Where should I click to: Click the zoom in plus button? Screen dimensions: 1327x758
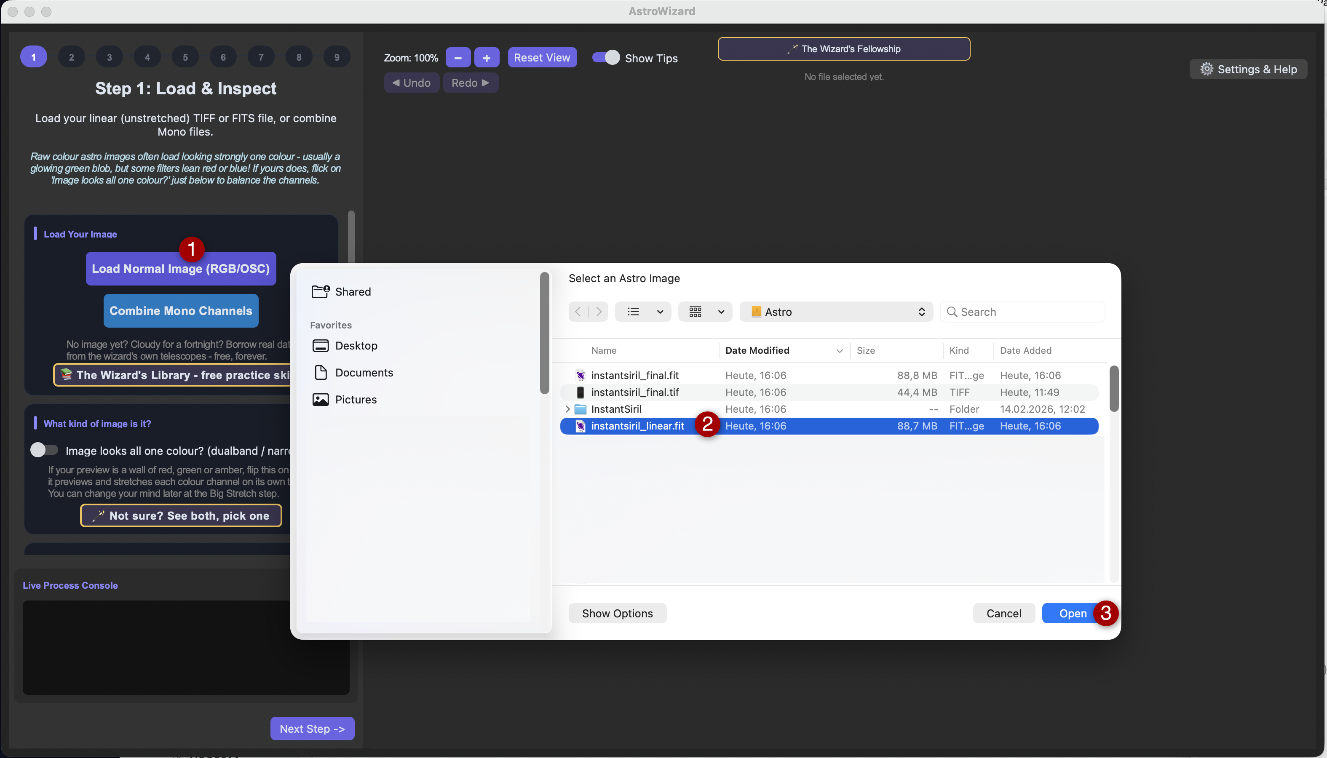point(487,58)
